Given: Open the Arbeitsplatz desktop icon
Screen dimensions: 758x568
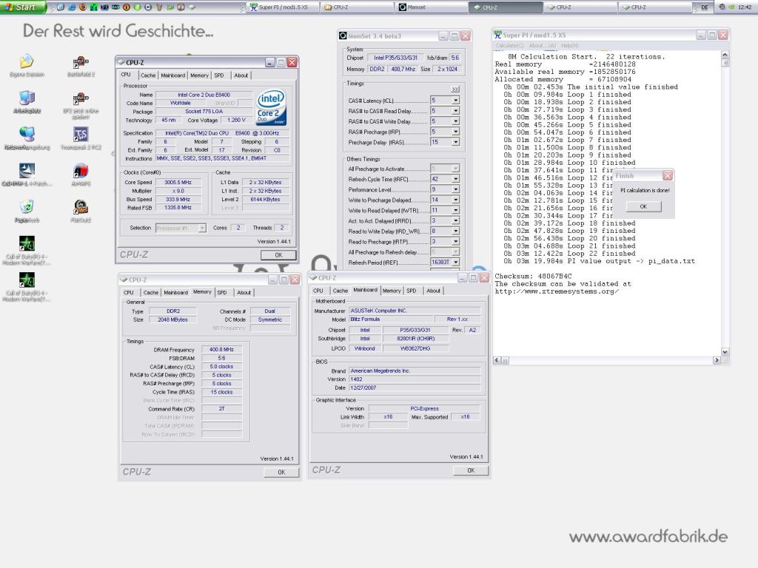Looking at the screenshot, I should (27, 98).
